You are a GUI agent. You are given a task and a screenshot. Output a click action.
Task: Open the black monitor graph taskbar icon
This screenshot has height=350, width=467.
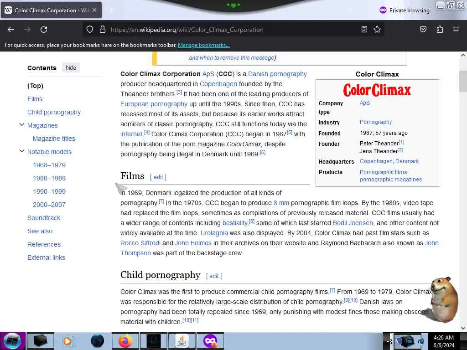(154, 341)
